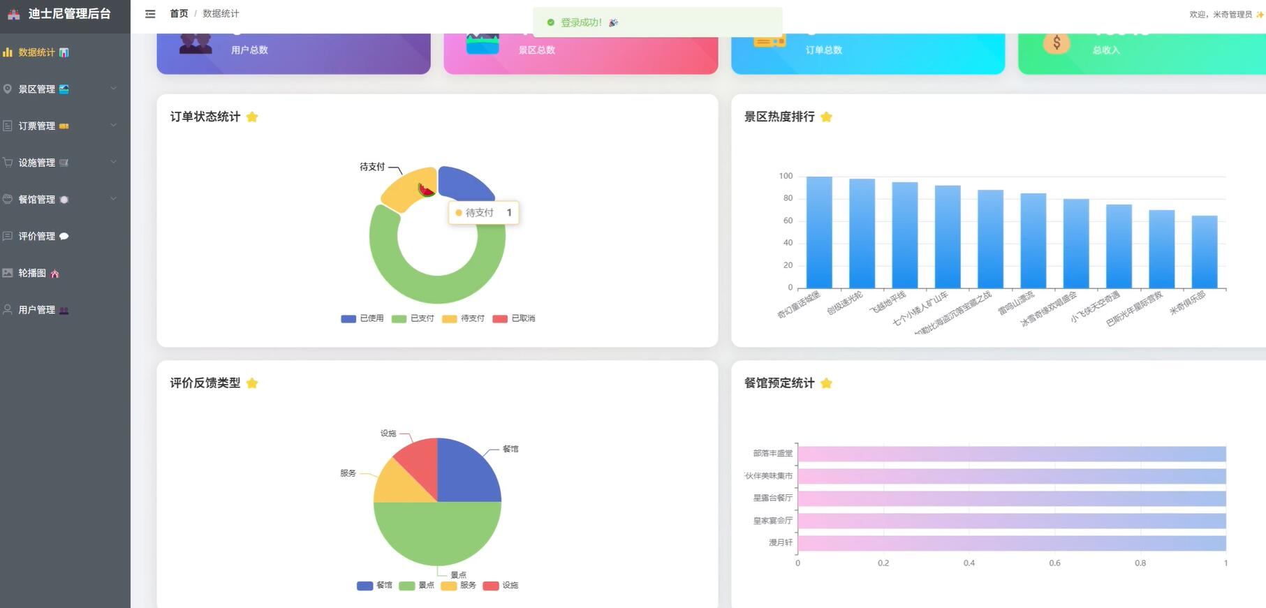Toggle 已取消 legend in order status chart

tap(514, 318)
